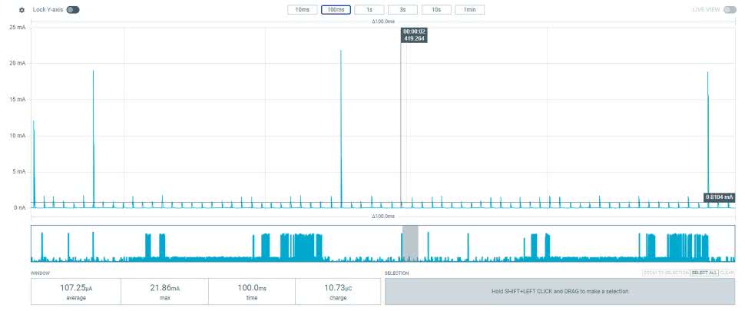The height and width of the screenshot is (311, 745).
Task: Click ZOOM TO SELECTION
Action: [x=665, y=273]
